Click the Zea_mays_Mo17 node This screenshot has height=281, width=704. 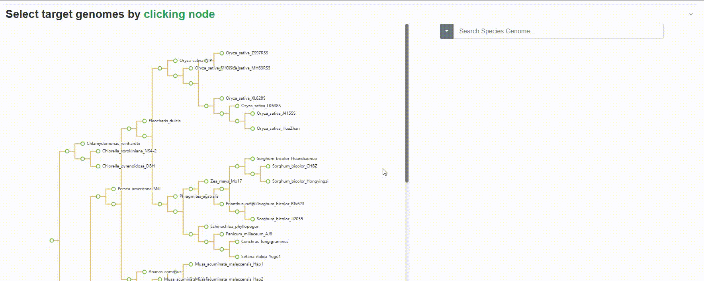point(206,181)
